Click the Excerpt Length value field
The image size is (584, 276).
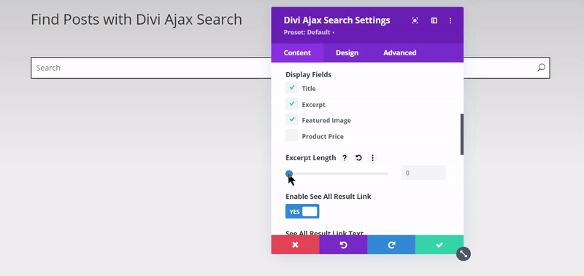pos(423,173)
